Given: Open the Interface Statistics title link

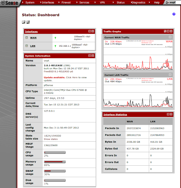Looking at the screenshot, I should click(x=115, y=115).
